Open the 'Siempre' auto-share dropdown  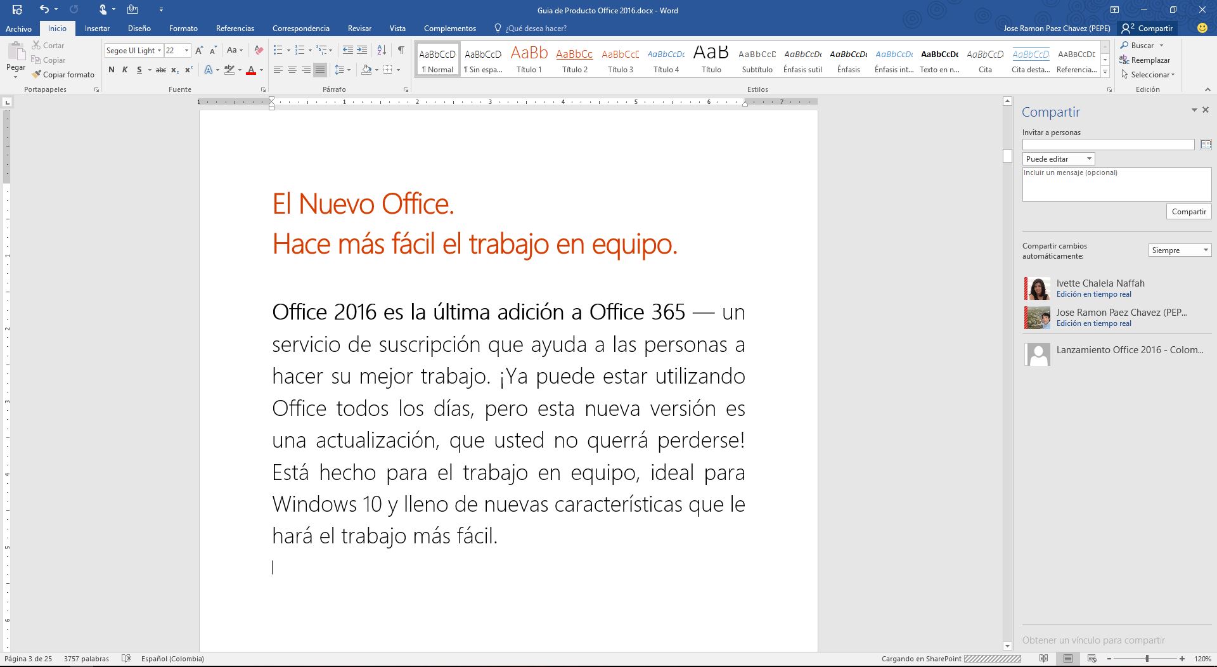pos(1180,250)
